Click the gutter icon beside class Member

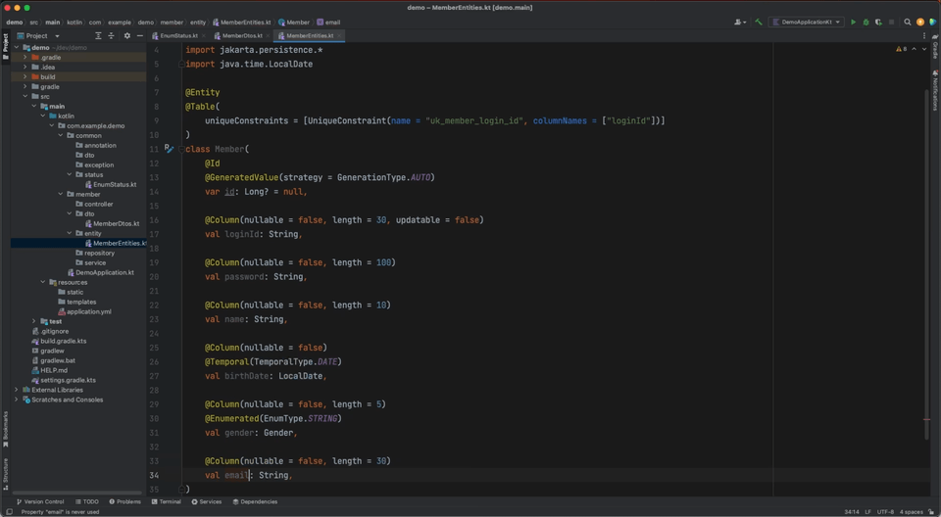[169, 149]
